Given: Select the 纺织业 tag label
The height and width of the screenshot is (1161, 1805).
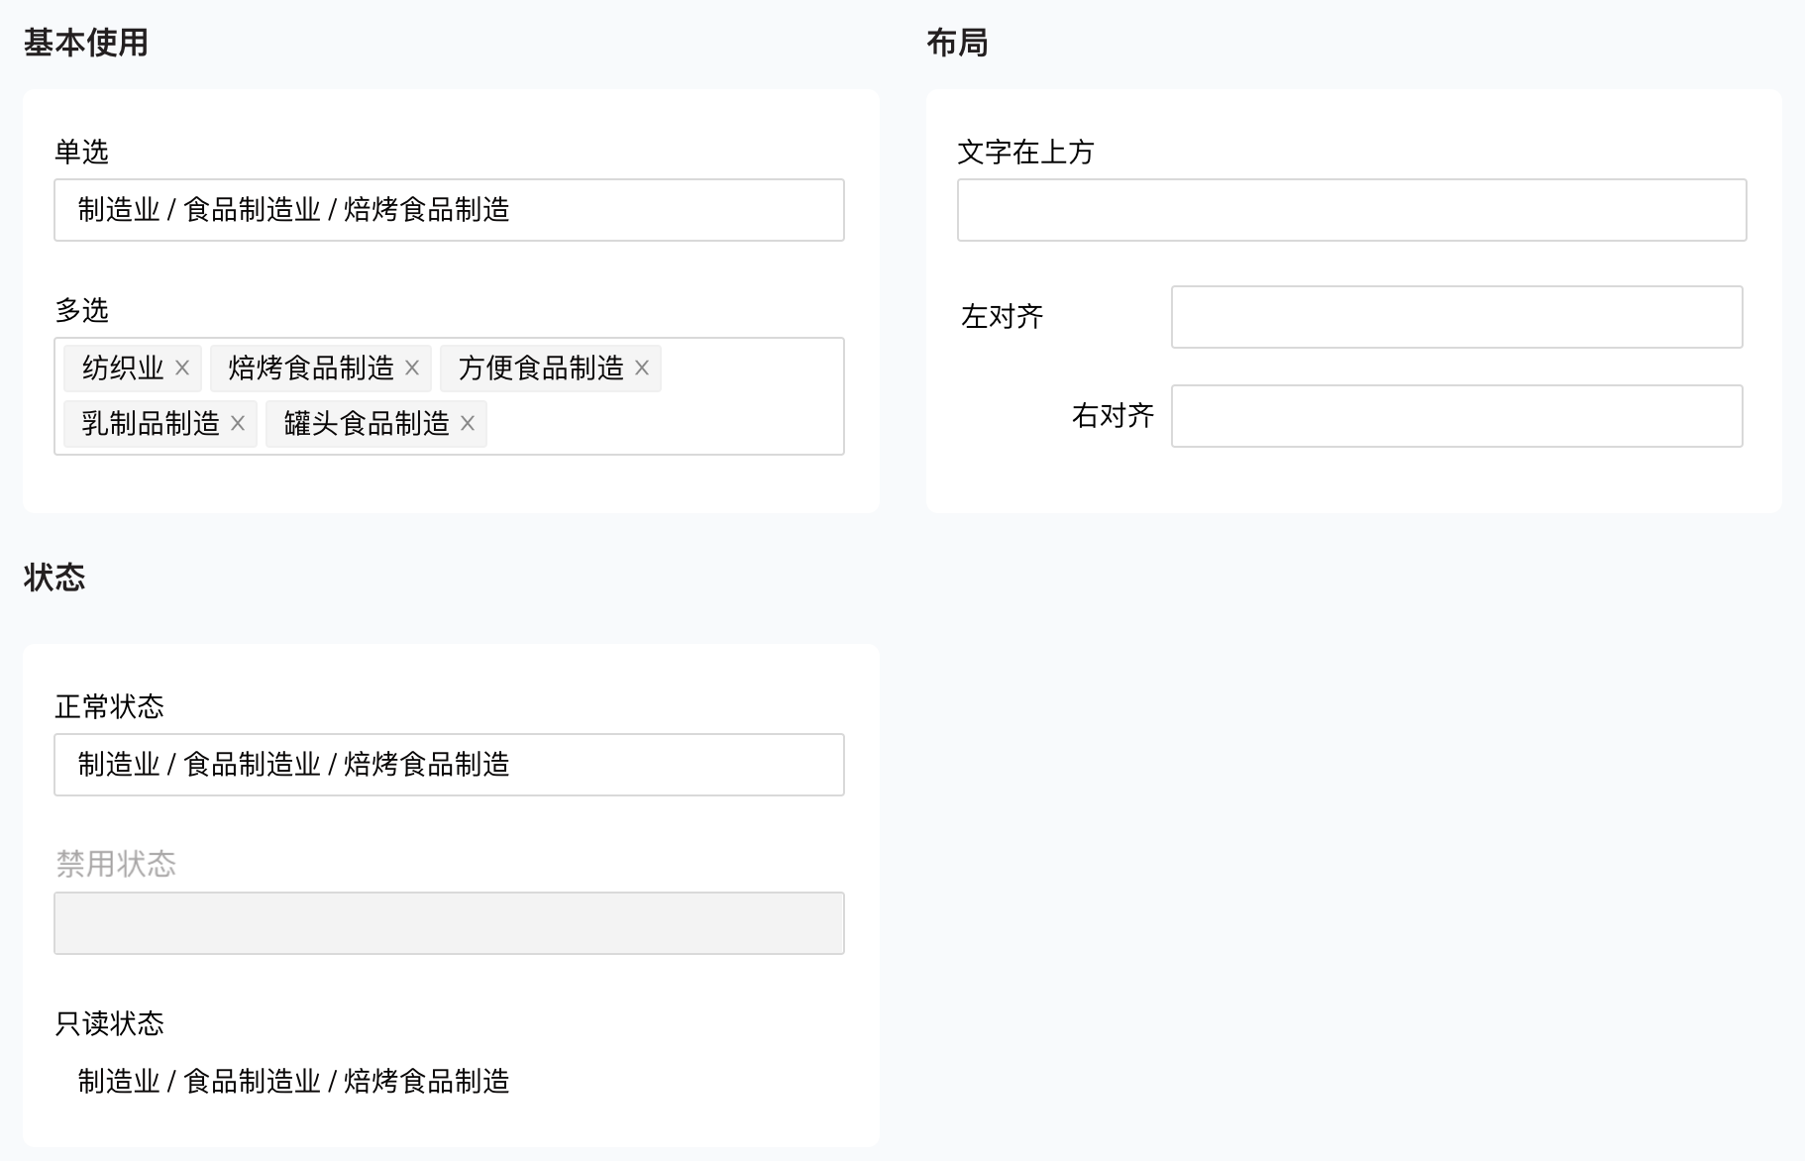Looking at the screenshot, I should point(123,368).
